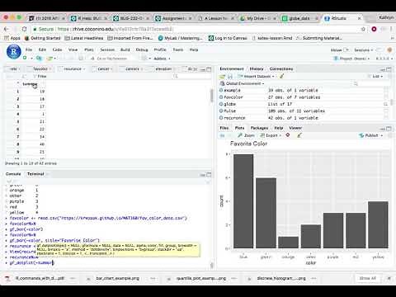Open the Export dropdown in Plots
Viewport: 396px width, 297px height.
click(x=271, y=135)
